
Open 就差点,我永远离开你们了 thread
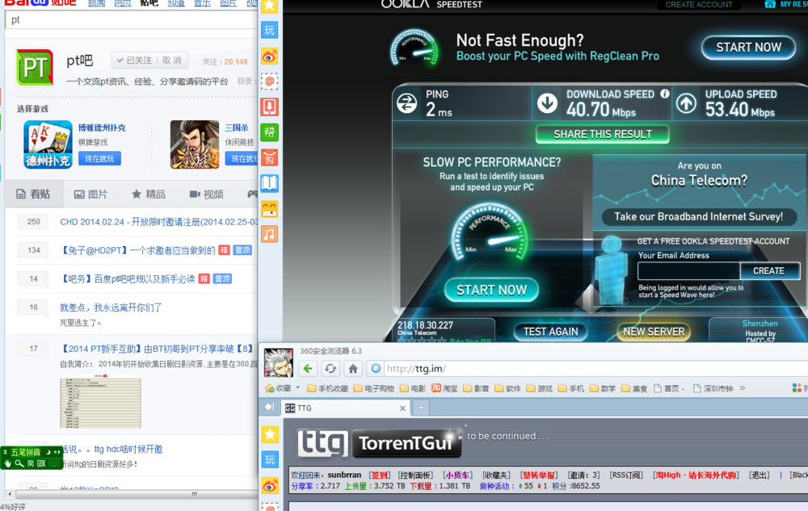111,308
